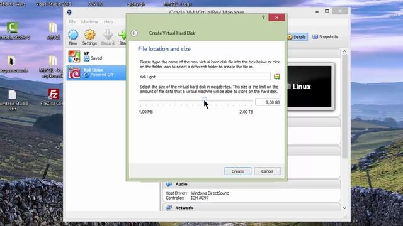Click the help question mark in dialog
The image size is (403, 226).
[x=263, y=18]
